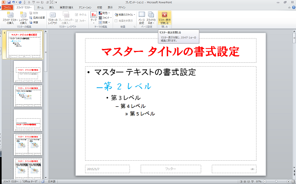This screenshot has height=184, width=296.
Task: Switch to ホーム tab
Action: [x=40, y=7]
